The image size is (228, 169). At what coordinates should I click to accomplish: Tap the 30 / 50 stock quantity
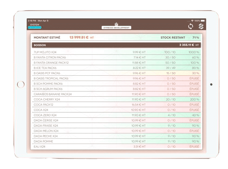point(170,57)
